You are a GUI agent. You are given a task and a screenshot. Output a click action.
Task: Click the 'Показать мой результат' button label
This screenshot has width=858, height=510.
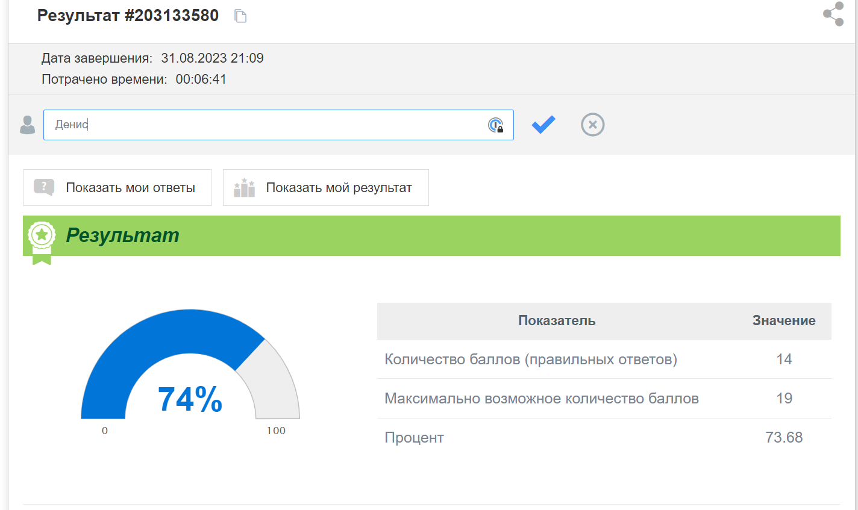point(339,188)
